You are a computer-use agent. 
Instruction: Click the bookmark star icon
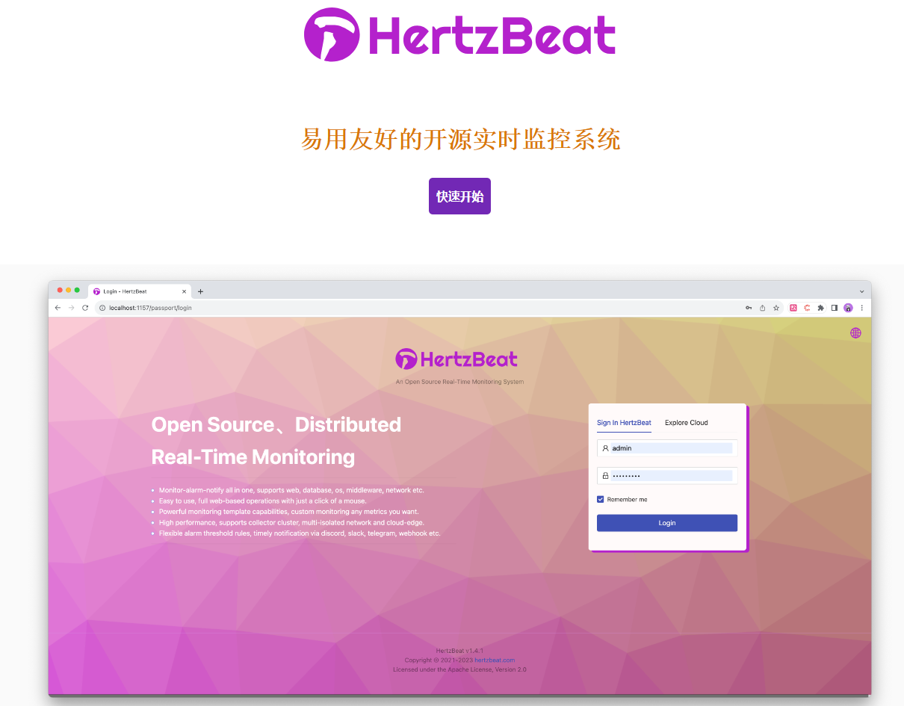pos(776,308)
